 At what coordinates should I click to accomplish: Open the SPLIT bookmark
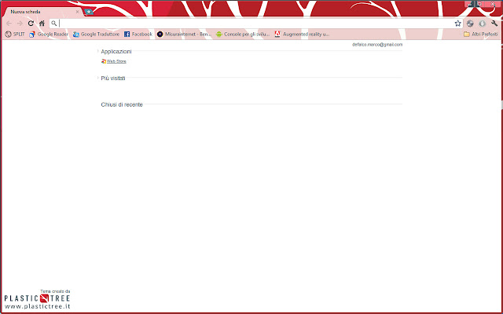click(15, 35)
